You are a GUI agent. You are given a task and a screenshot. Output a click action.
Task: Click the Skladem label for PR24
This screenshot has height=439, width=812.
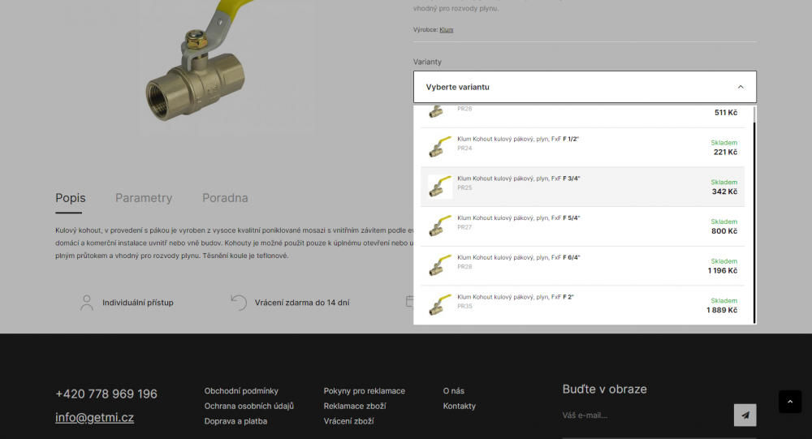point(724,142)
